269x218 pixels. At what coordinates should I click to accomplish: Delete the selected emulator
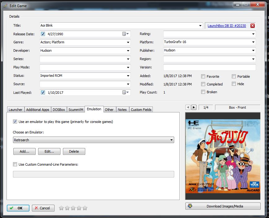coord(74,151)
